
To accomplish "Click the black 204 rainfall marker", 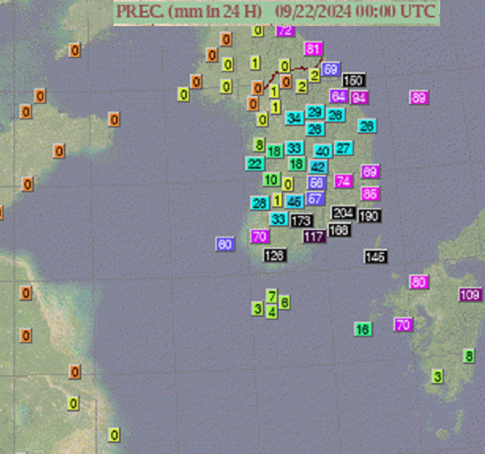I will [343, 212].
